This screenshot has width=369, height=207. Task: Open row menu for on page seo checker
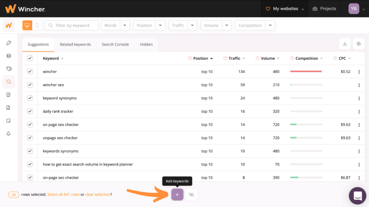(x=359, y=125)
